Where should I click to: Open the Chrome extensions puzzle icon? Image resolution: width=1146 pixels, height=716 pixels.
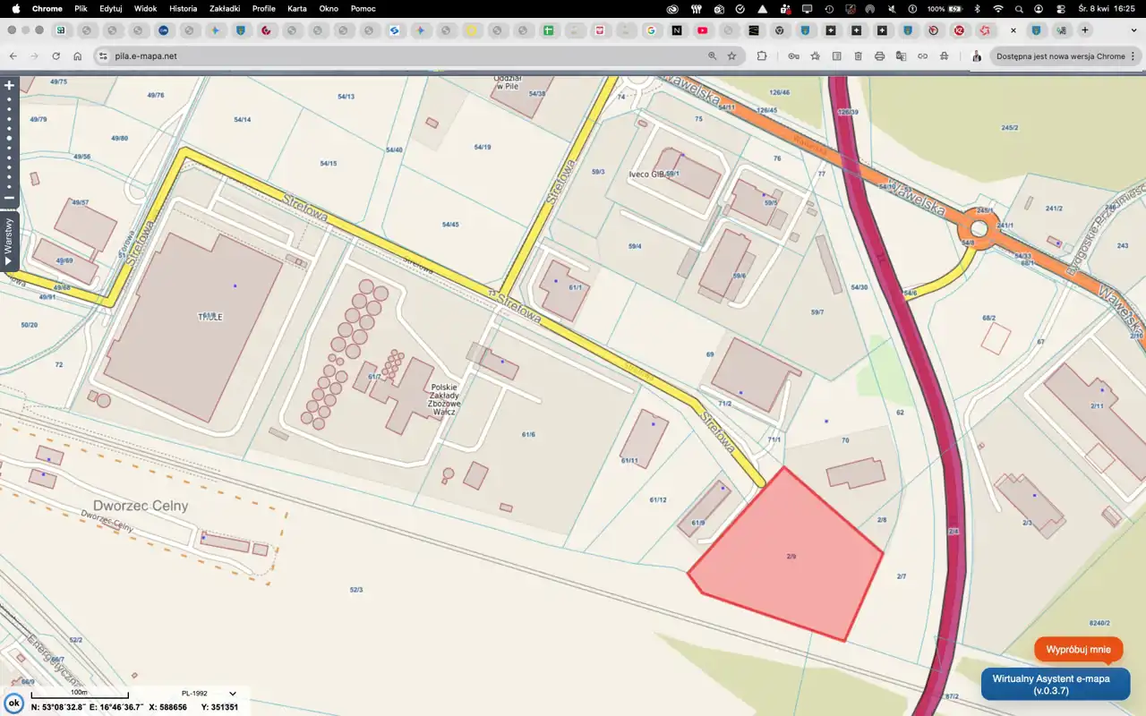click(x=762, y=55)
